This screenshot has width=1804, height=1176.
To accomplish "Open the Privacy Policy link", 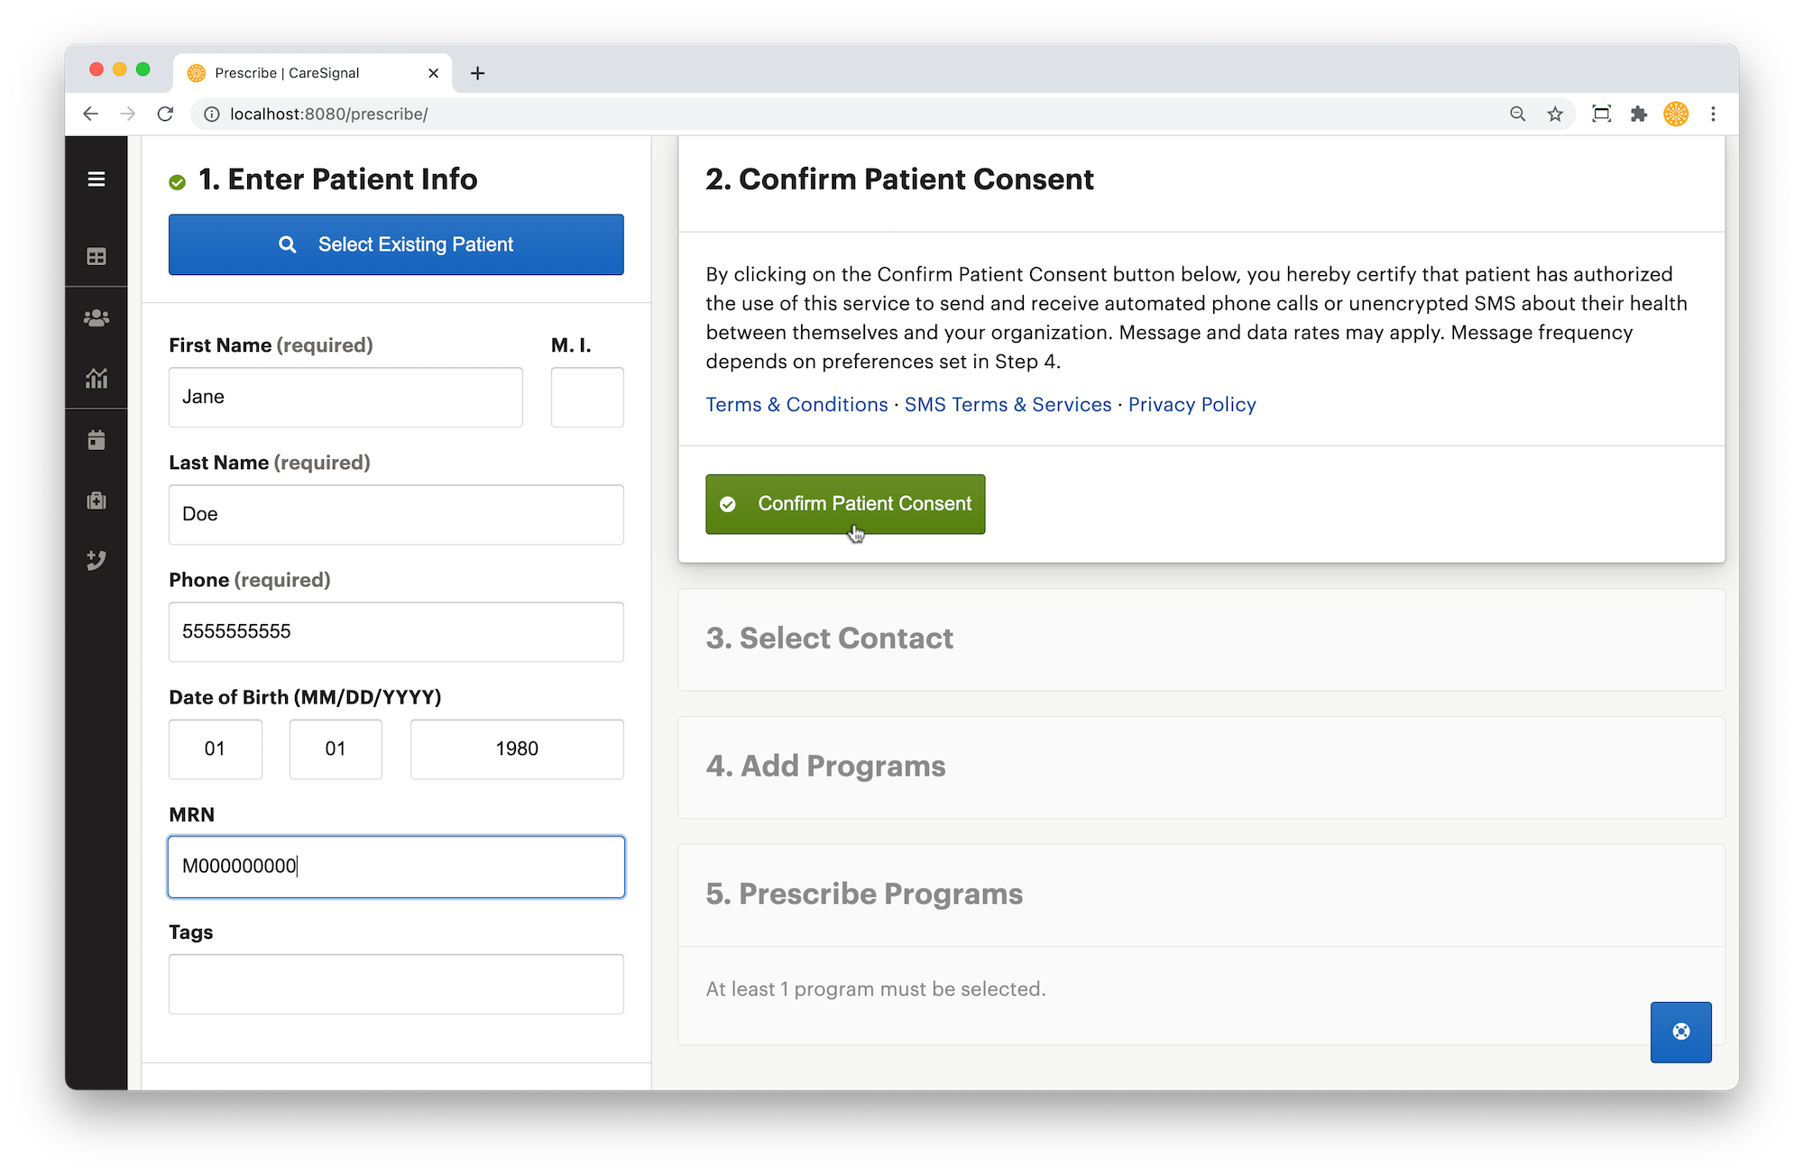I will coord(1192,405).
